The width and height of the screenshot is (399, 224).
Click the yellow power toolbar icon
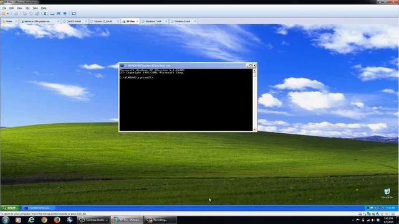[x=4, y=14]
